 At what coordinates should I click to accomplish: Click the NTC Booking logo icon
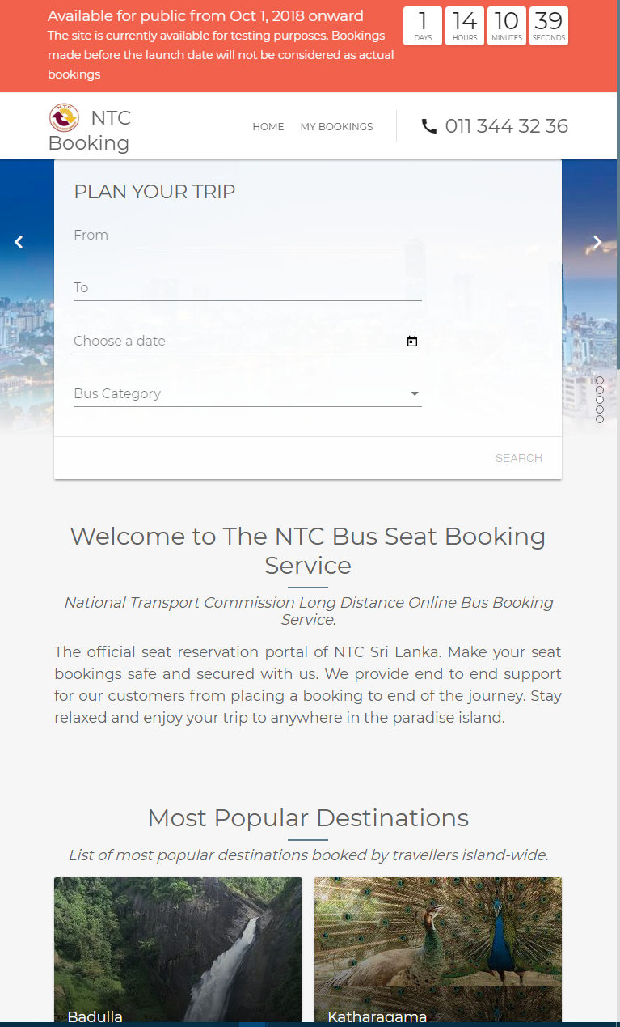(65, 118)
